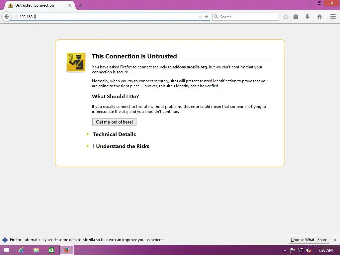Launch Internet Explorer from taskbar

21,250
